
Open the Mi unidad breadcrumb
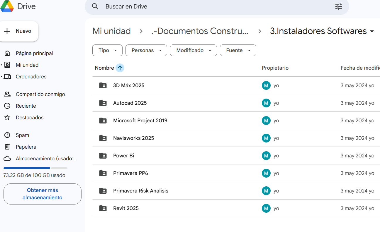[x=111, y=31]
